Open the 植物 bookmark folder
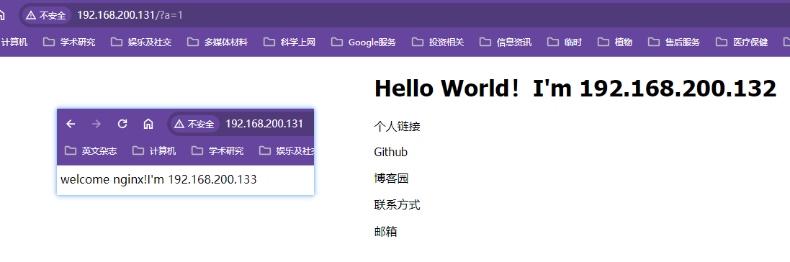The image size is (790, 262). [615, 42]
